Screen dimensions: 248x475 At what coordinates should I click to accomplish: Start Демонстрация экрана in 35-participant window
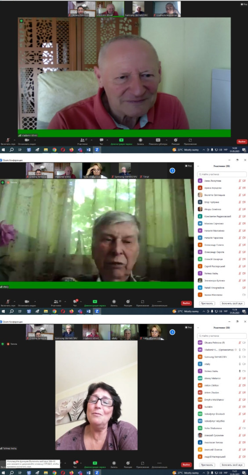(x=95, y=303)
